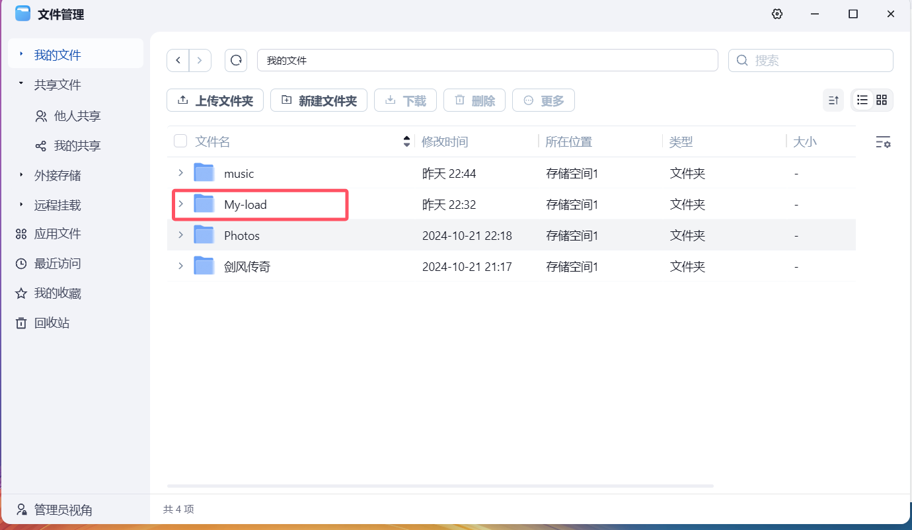Expand 我的文件 tree arrow

(21, 54)
